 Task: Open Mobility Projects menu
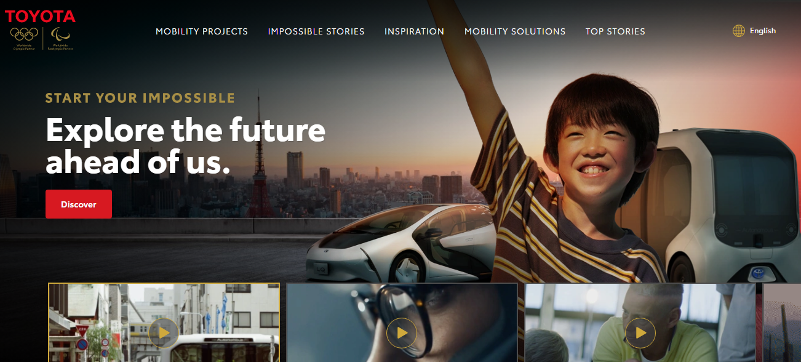202,31
